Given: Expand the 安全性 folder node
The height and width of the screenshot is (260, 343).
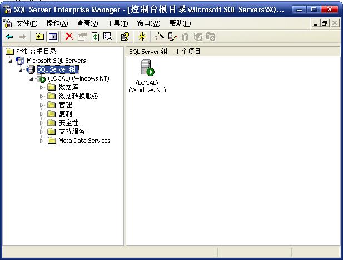Looking at the screenshot, I should tap(41, 123).
